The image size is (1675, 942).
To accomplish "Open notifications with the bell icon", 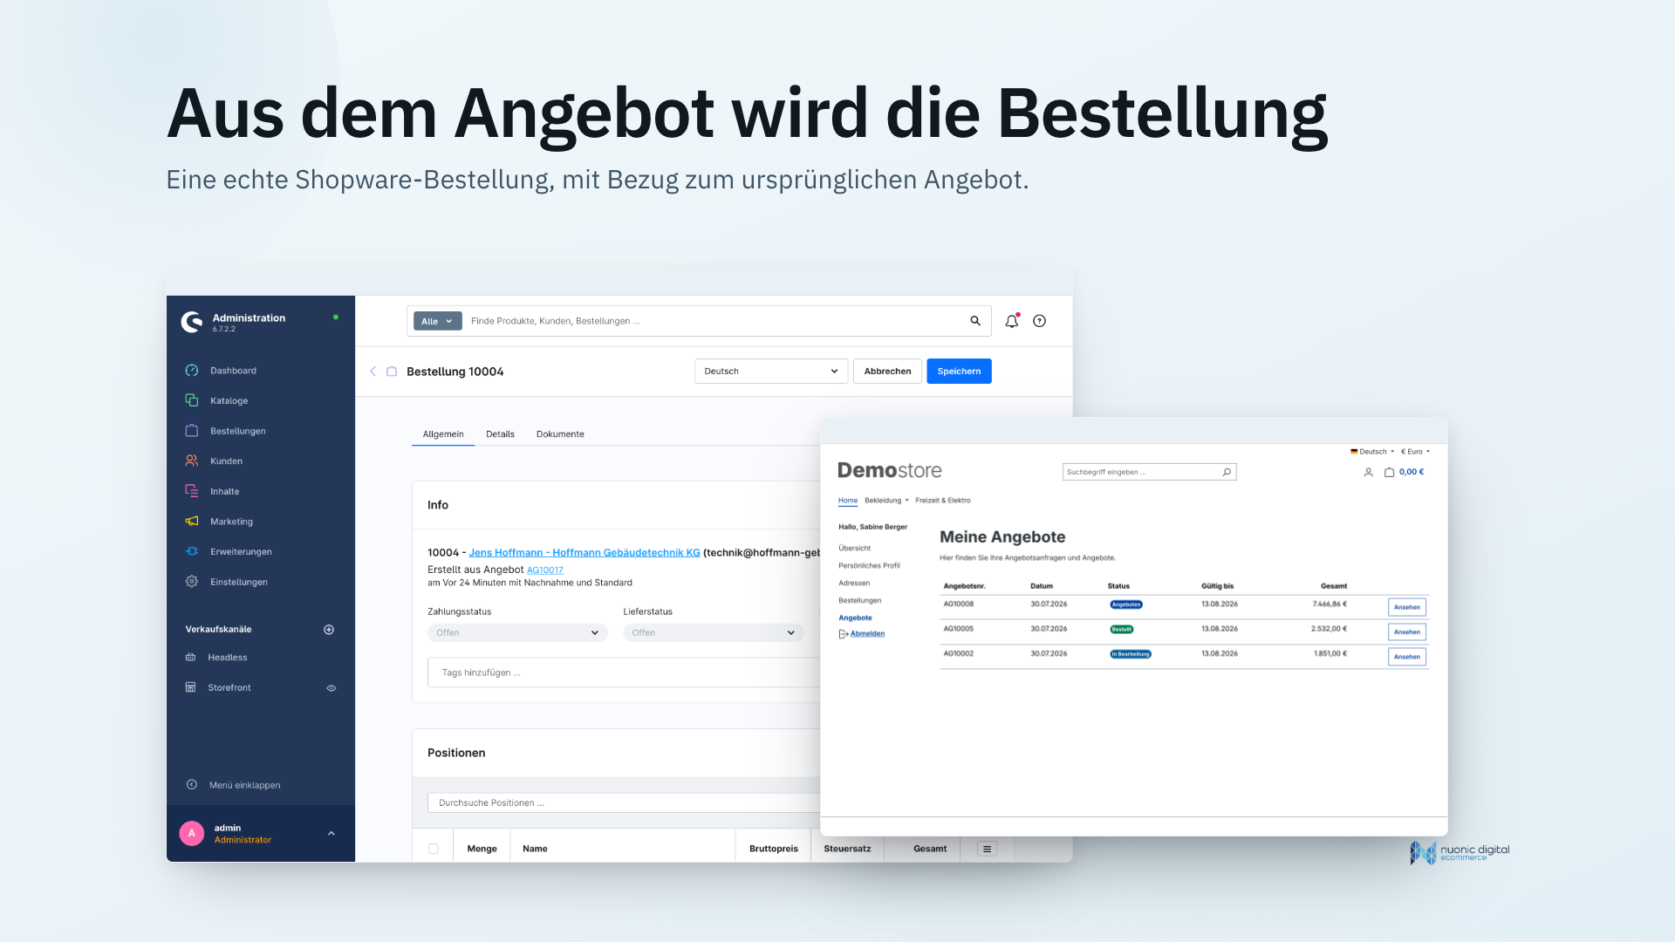I will 1012,321.
